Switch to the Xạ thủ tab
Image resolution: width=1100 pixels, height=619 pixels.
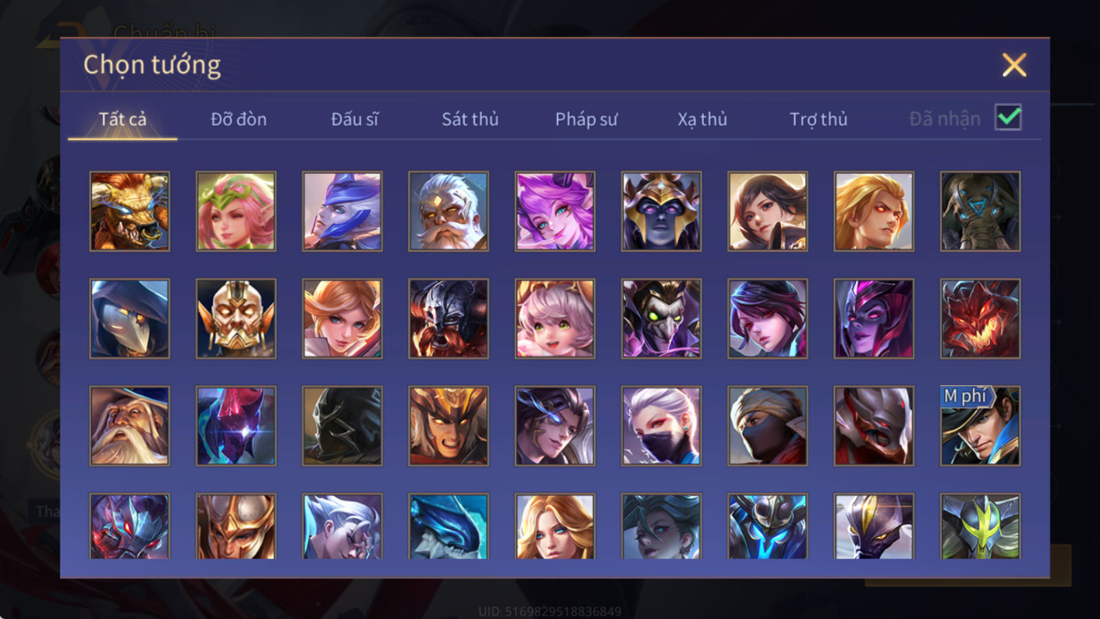coord(703,119)
